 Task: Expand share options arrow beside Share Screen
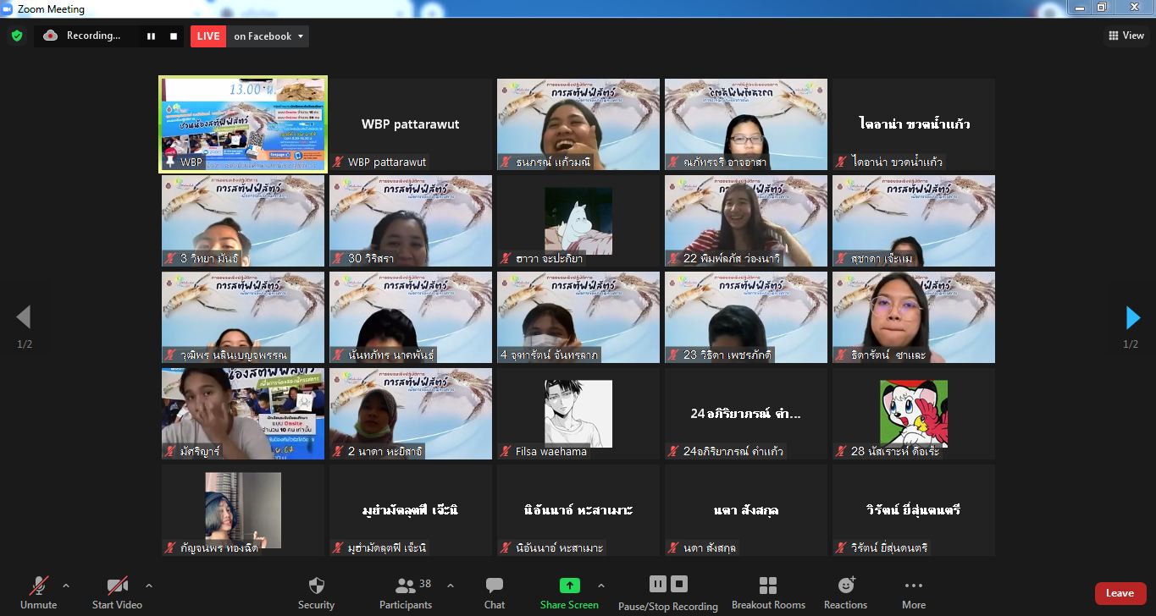pyautogui.click(x=601, y=585)
